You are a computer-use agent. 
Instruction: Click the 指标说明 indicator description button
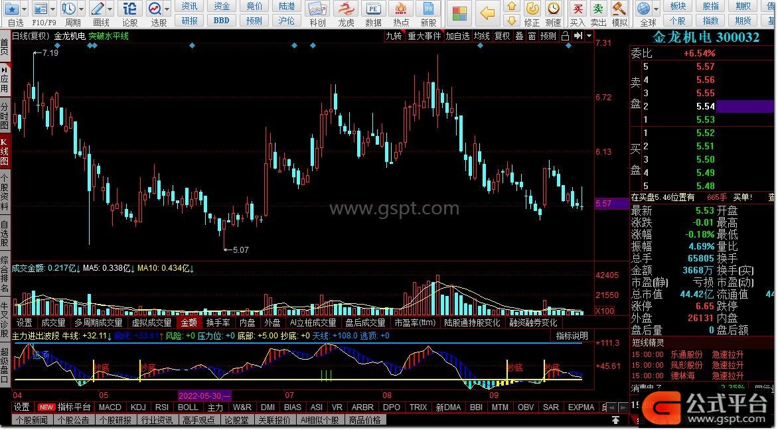point(572,336)
